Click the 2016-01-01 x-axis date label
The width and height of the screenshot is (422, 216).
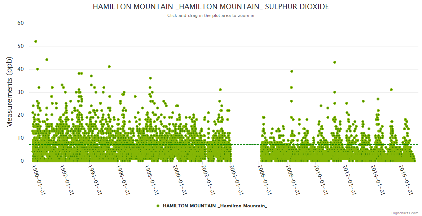(x=406, y=179)
